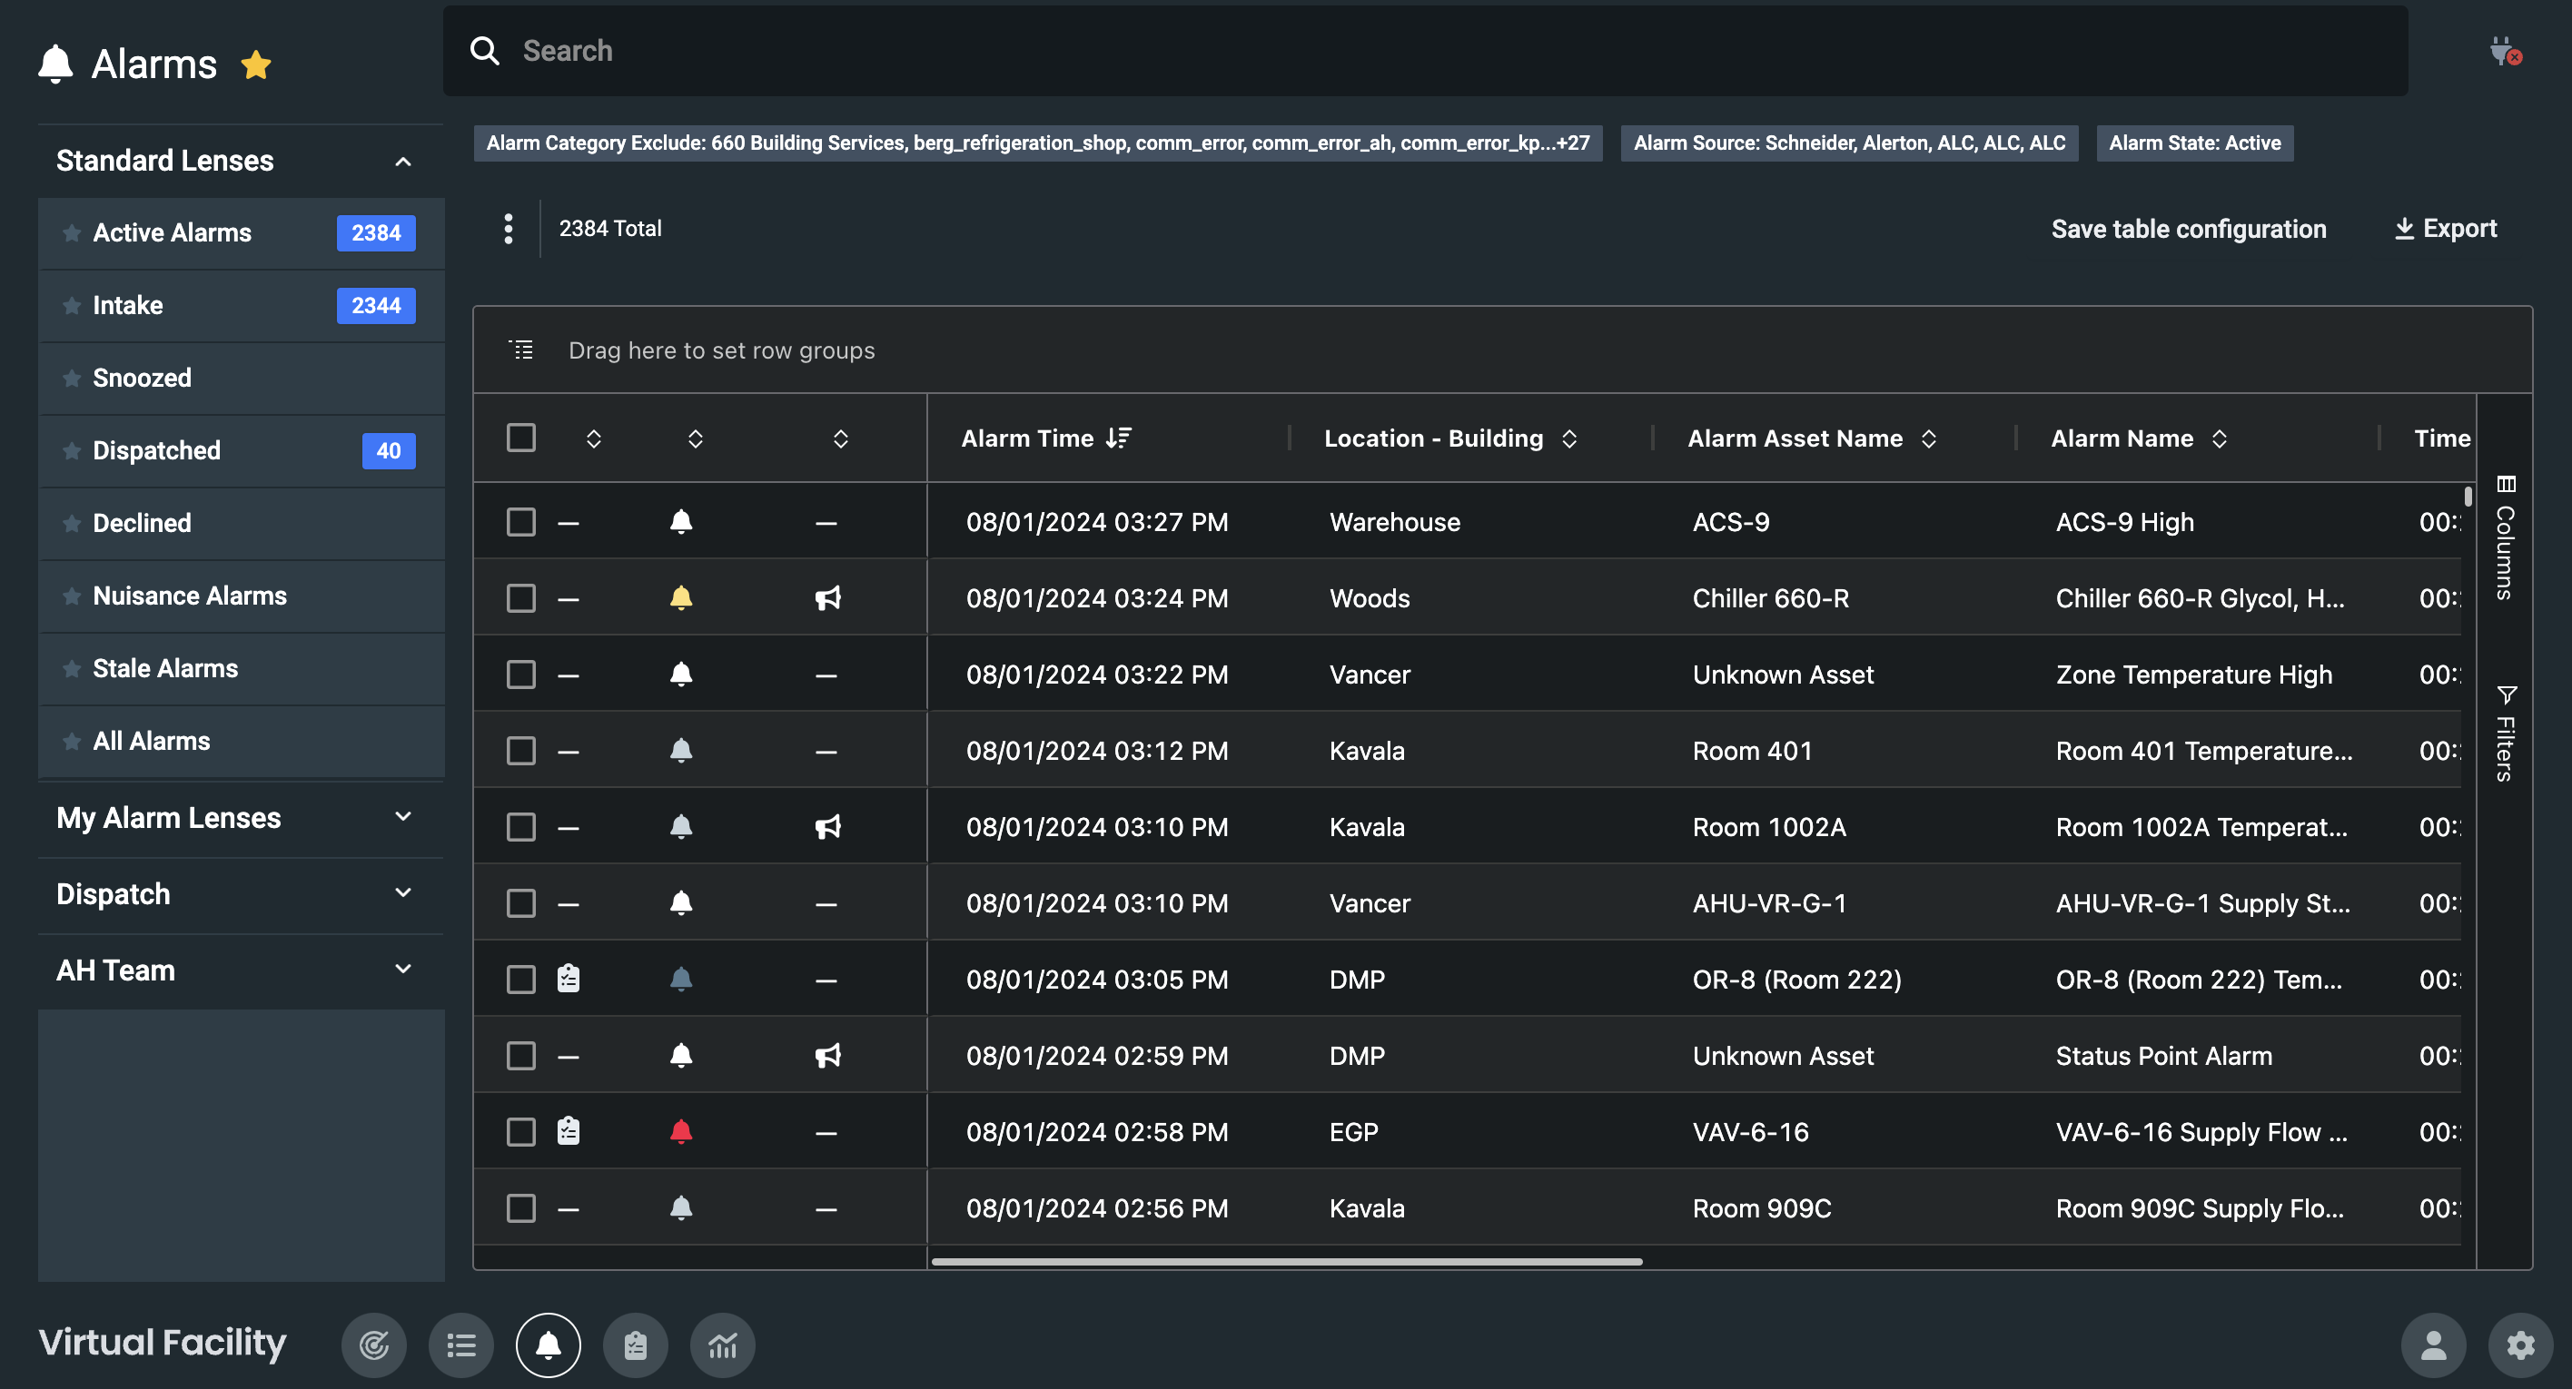Click the target radar icon in bottom bar
This screenshot has height=1389, width=2572.
tap(373, 1345)
